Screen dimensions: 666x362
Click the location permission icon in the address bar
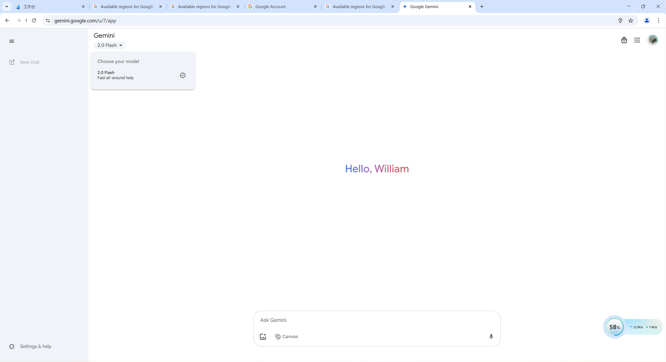(620, 21)
